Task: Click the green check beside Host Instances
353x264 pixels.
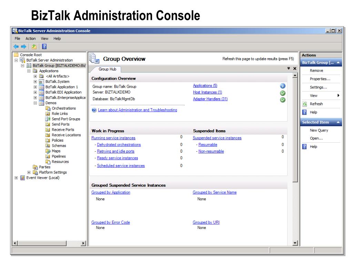Action: 283,93
